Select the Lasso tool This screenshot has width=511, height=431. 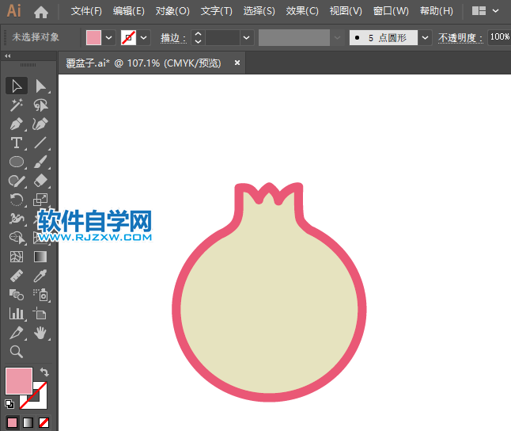point(40,105)
